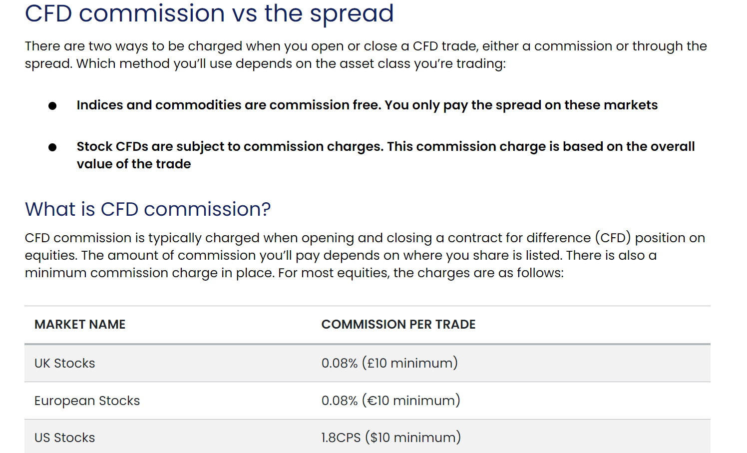
Task: Click the paragraph starting 'CFD commission is typically'
Action: tap(365, 255)
